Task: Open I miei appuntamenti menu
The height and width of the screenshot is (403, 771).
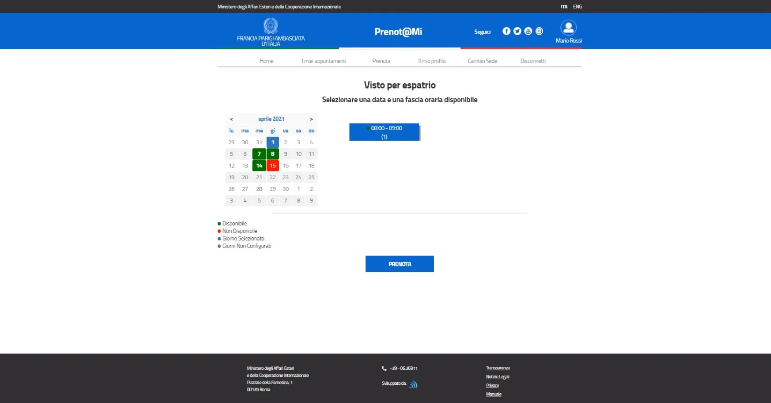Action: (324, 61)
